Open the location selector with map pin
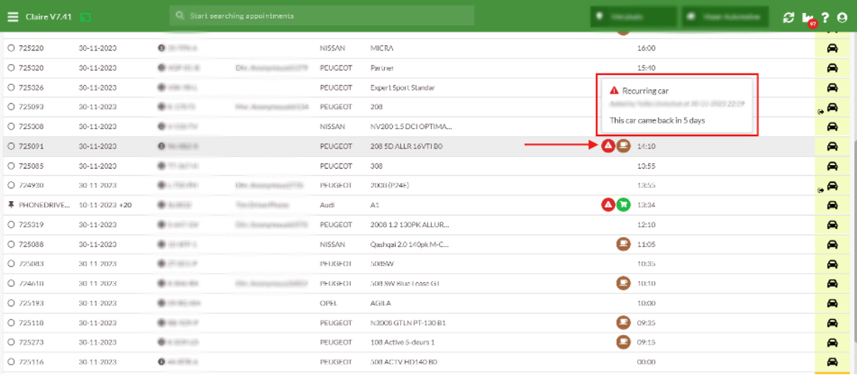857x379 pixels. coord(634,17)
